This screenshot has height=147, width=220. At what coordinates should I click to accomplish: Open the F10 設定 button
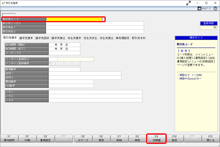pyautogui.click(x=175, y=138)
